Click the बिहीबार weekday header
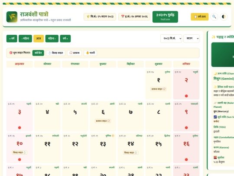This screenshot has width=234, height=176. 130,64
